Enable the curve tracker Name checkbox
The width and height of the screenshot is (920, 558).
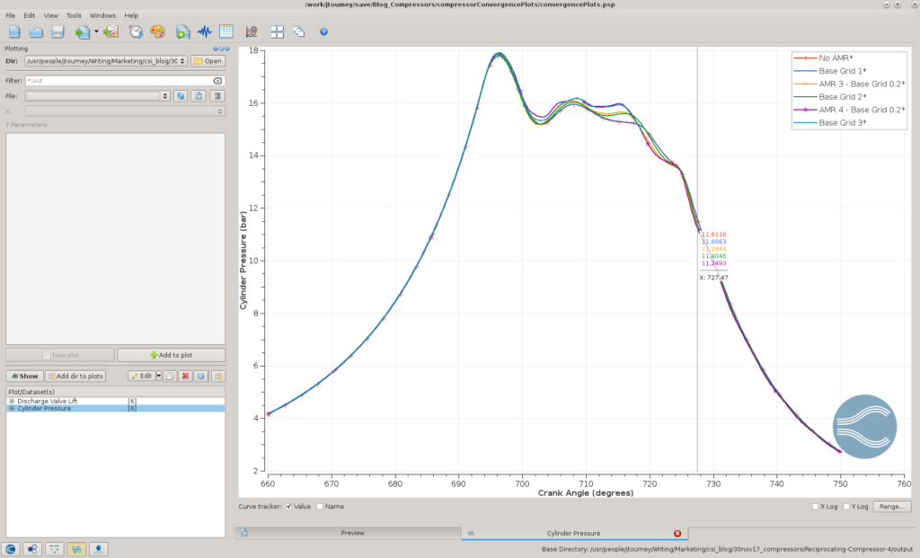320,507
